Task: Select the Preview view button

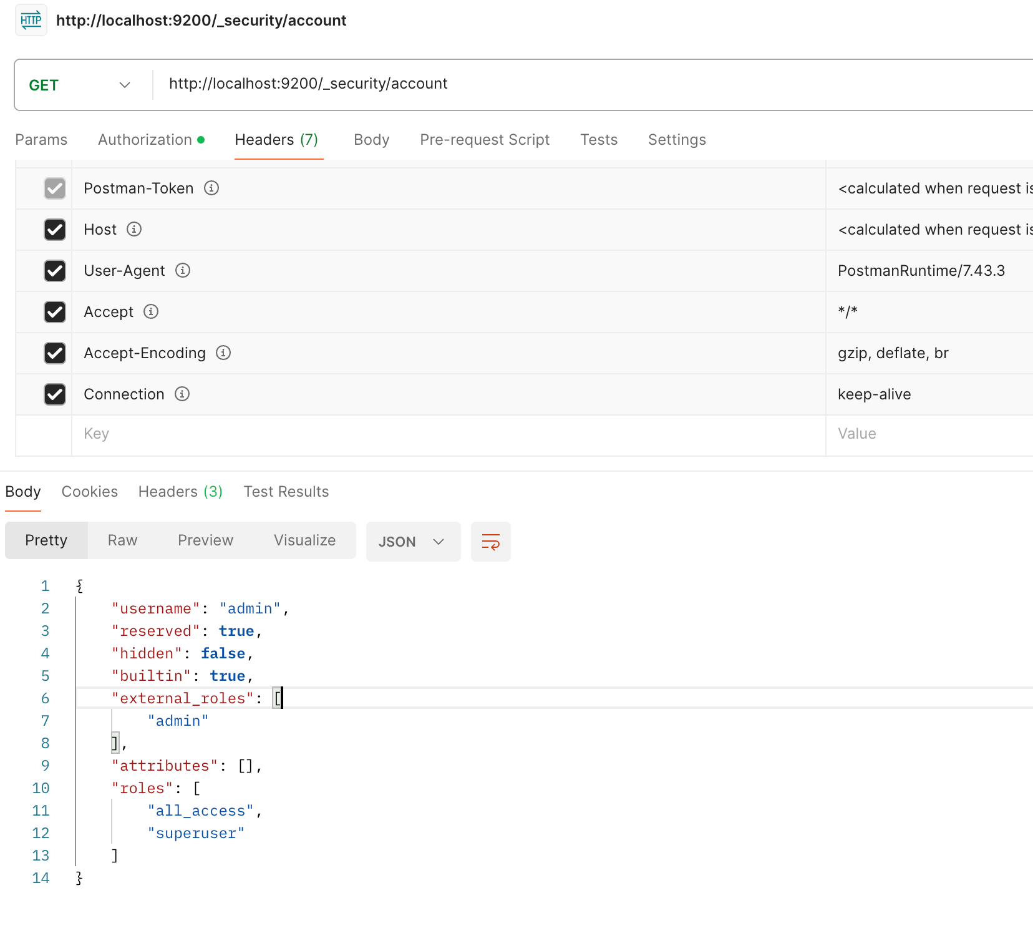Action: pyautogui.click(x=205, y=540)
